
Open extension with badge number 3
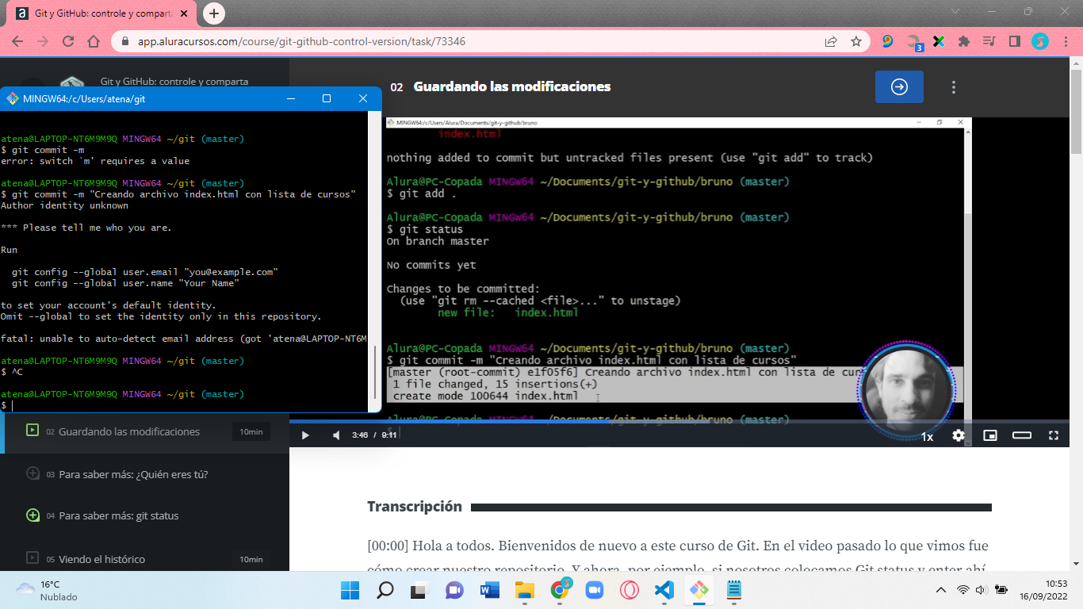point(914,42)
